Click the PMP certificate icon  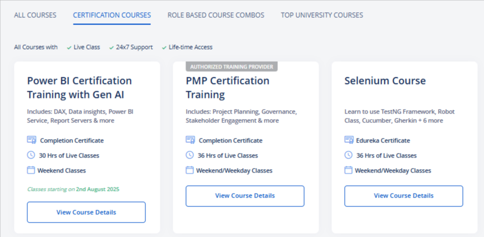[190, 140]
